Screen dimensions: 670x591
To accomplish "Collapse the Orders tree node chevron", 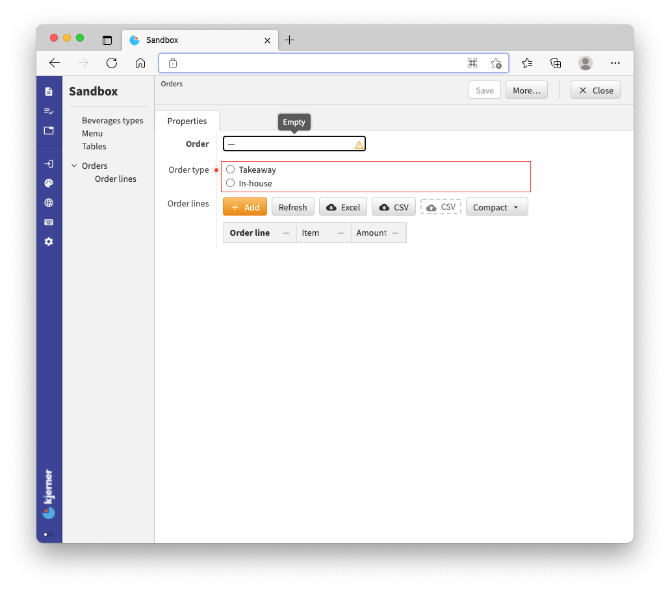I will [x=74, y=166].
